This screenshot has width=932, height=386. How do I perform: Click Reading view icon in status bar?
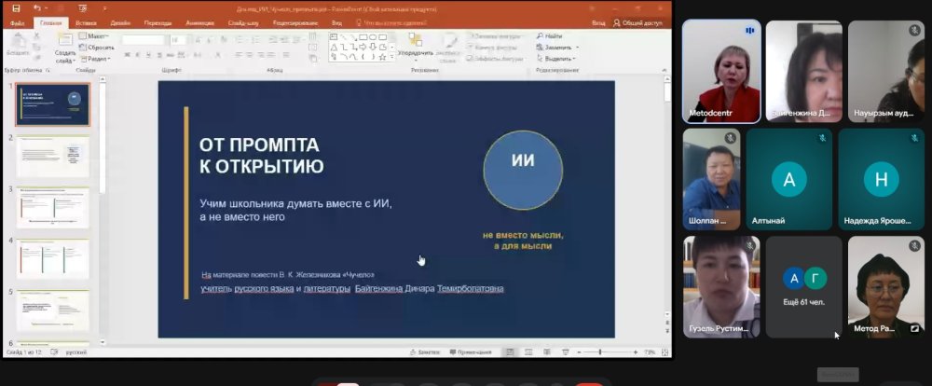tap(547, 352)
